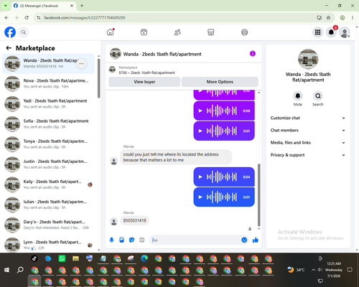Open the Groups icon in top navigation
This screenshot has width=359, height=287.
tap(244, 32)
